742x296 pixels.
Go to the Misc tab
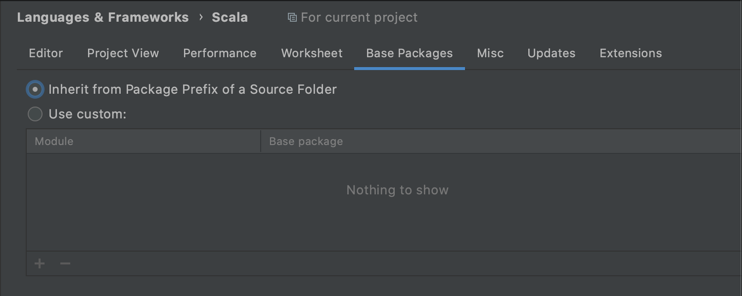point(490,53)
